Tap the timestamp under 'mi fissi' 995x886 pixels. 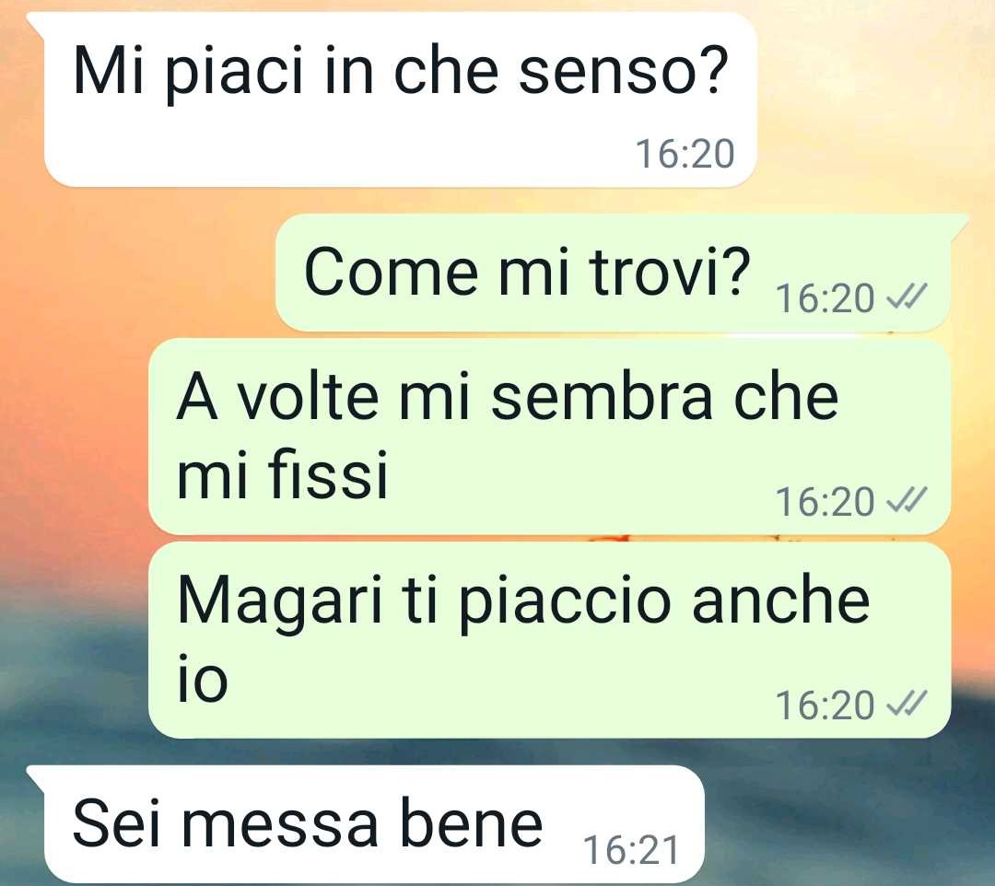(825, 501)
